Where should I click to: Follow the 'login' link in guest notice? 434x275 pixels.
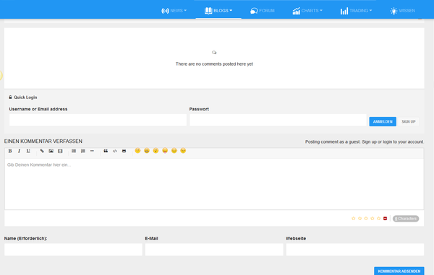388,141
